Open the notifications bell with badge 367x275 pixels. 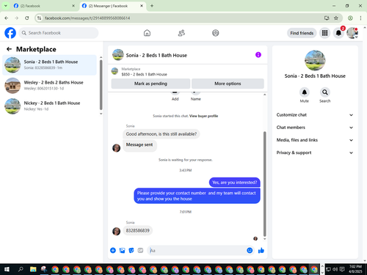point(338,33)
